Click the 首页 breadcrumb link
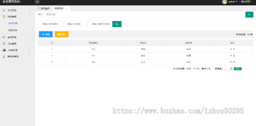This screenshot has height=126, width=256. pyautogui.click(x=40, y=14)
